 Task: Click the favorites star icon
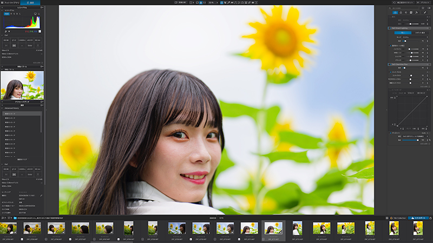(423, 8)
